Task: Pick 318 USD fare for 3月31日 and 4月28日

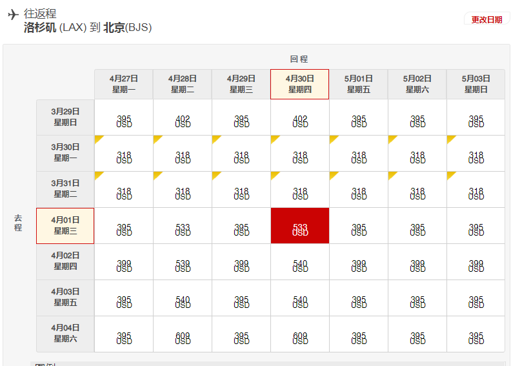Action: coord(183,190)
